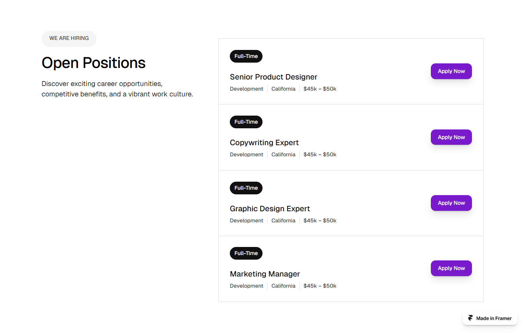
Task: Open the Made in Framer badge
Action: click(490, 318)
